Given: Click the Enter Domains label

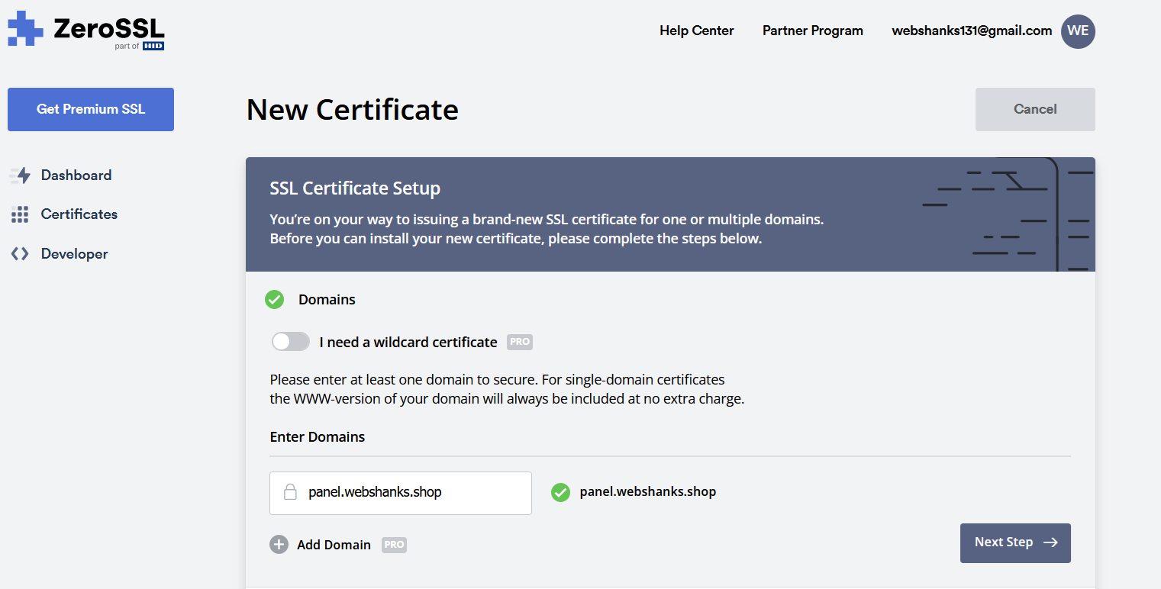Looking at the screenshot, I should [318, 437].
